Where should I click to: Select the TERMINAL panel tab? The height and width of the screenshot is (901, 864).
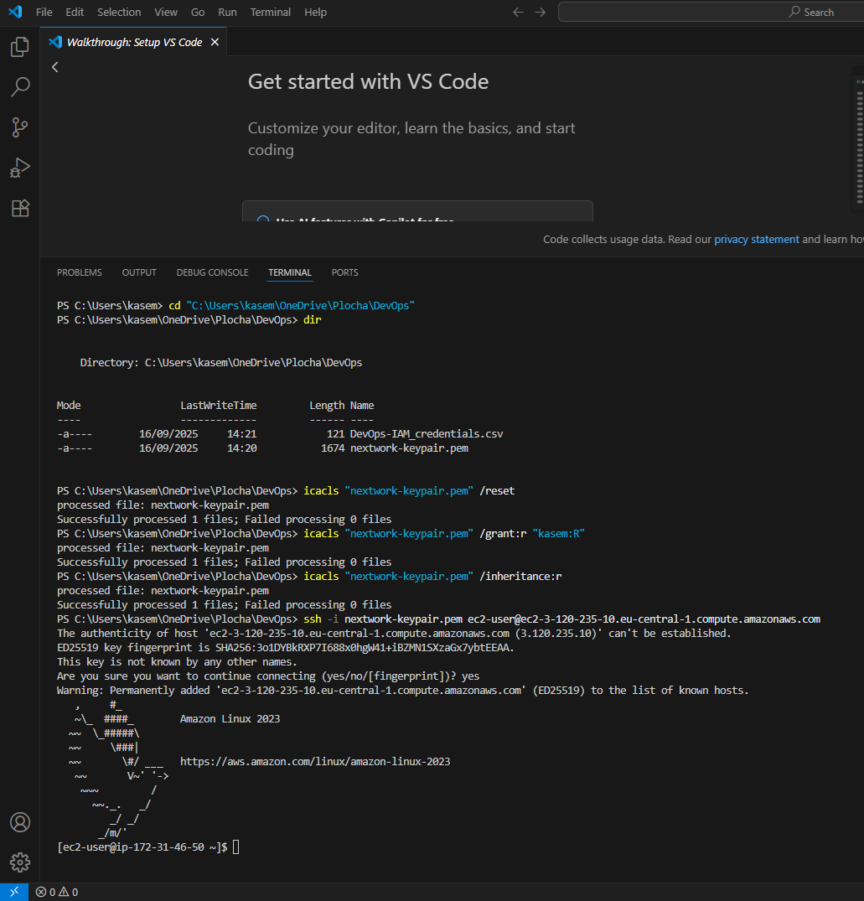(290, 272)
